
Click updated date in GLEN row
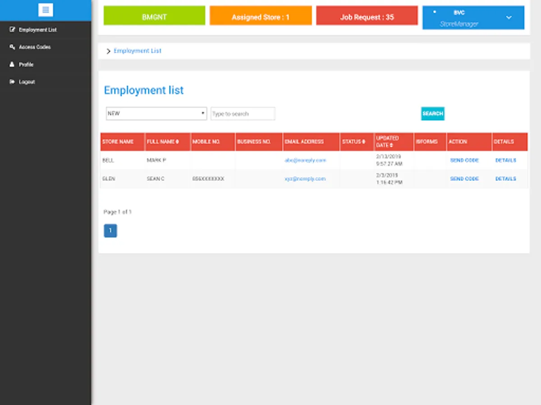coord(389,179)
